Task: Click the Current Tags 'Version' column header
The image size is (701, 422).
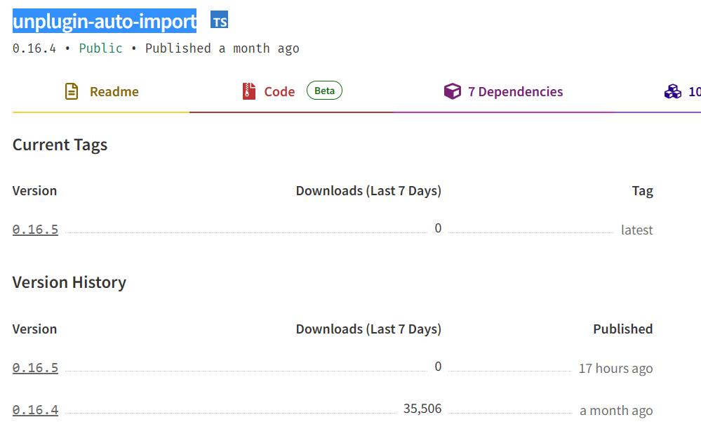Action: click(34, 191)
